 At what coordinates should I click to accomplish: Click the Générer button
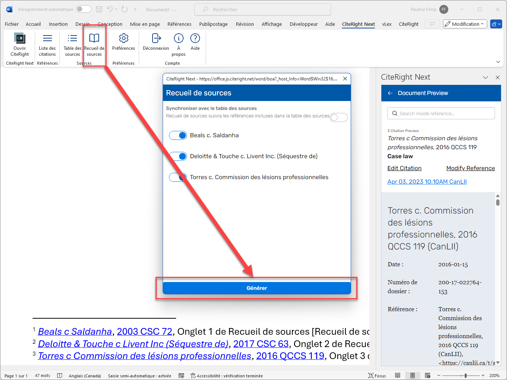click(x=257, y=288)
